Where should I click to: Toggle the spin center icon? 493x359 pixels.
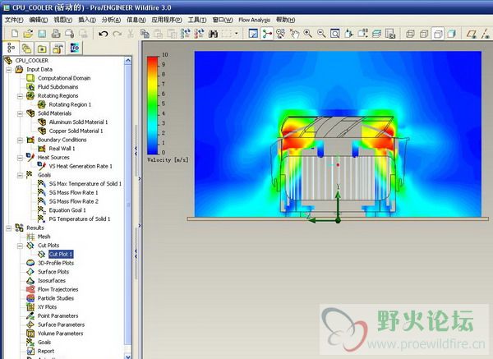(267, 34)
